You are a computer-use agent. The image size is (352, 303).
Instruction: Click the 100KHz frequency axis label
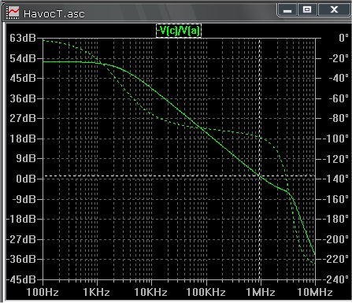(206, 292)
